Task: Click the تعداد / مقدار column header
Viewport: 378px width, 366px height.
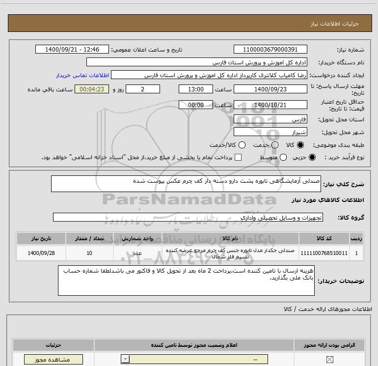Action: [89, 239]
